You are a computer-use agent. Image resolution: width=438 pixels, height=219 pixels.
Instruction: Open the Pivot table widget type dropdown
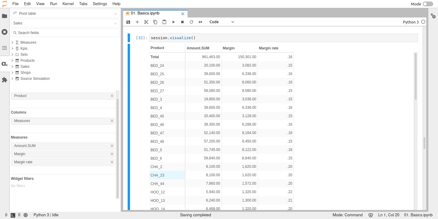click(x=65, y=14)
